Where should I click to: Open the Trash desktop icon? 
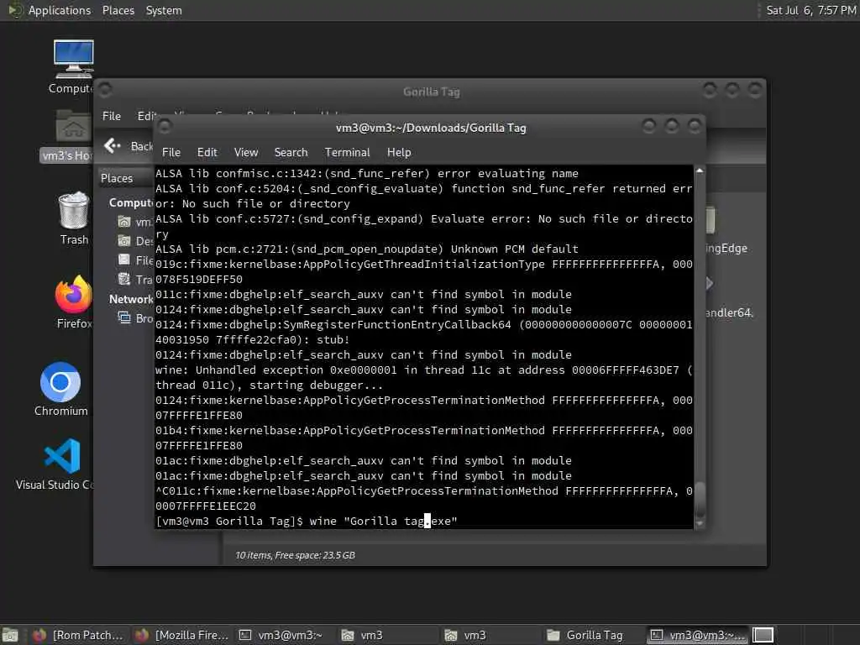[x=74, y=218]
